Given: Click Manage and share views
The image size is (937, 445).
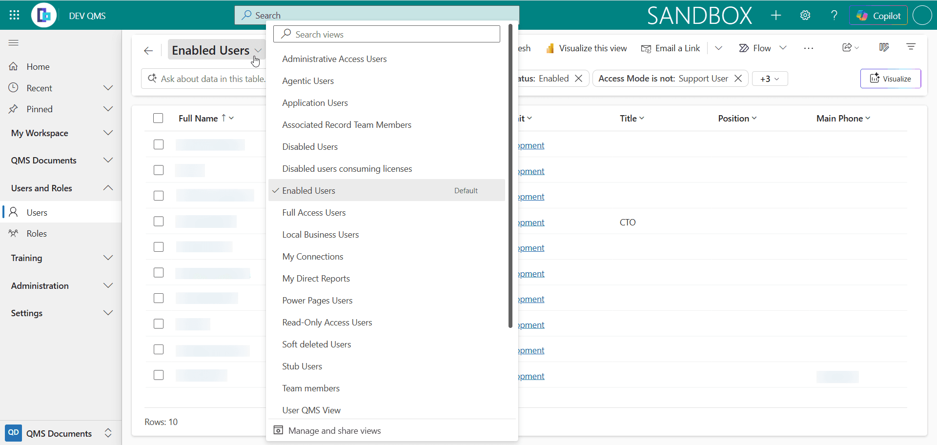Looking at the screenshot, I should [x=334, y=431].
